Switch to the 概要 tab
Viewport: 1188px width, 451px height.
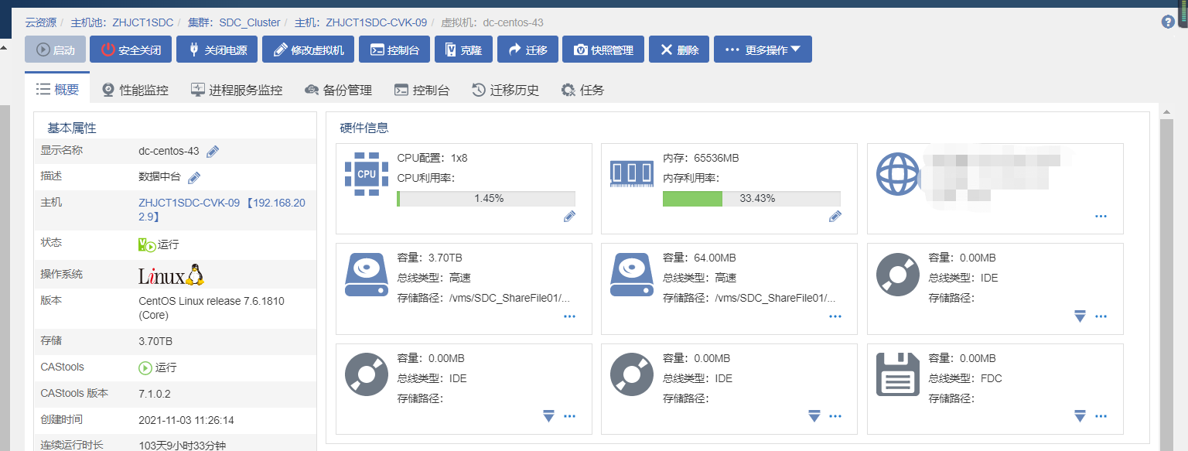[x=57, y=89]
